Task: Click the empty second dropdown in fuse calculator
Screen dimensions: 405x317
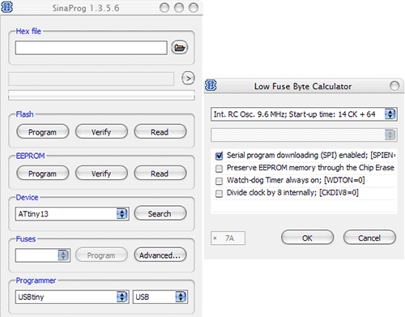Action: pyautogui.click(x=304, y=135)
